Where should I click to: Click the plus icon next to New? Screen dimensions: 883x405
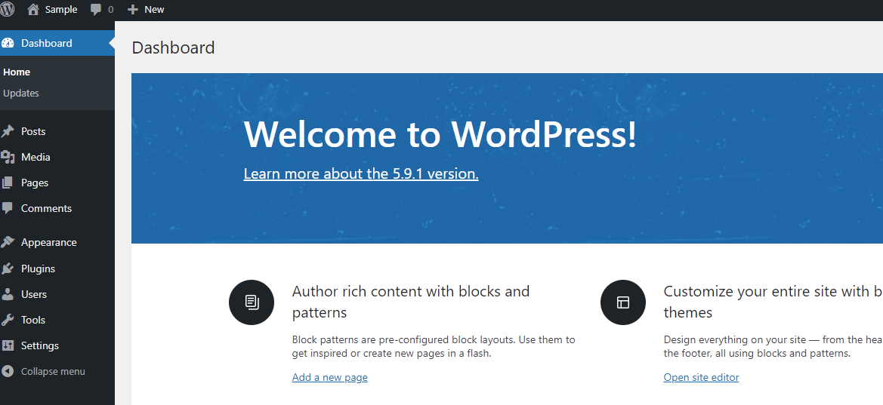[133, 10]
